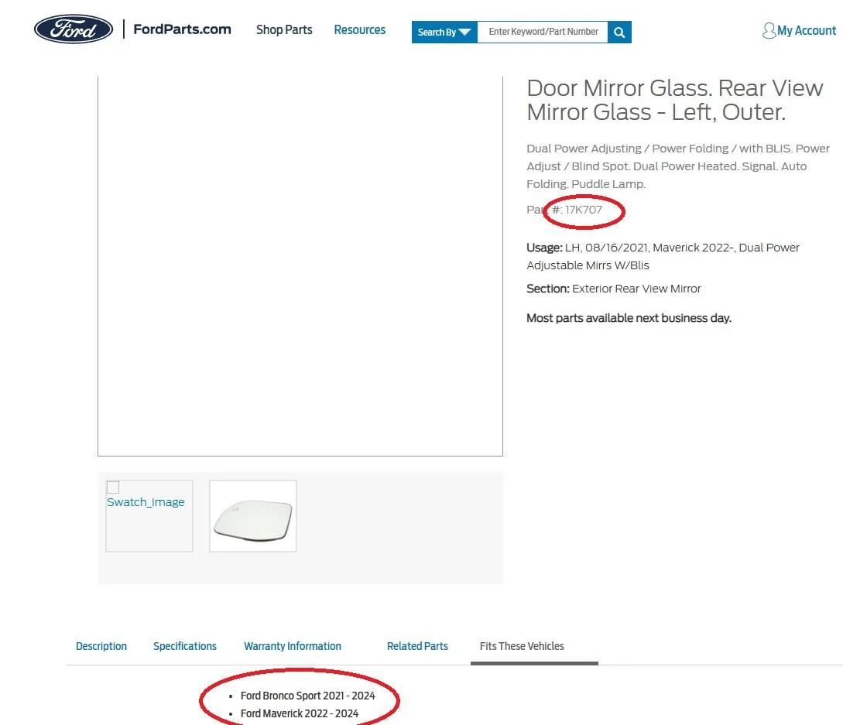Switch to the Description tab
The image size is (843, 725).
[x=101, y=646]
